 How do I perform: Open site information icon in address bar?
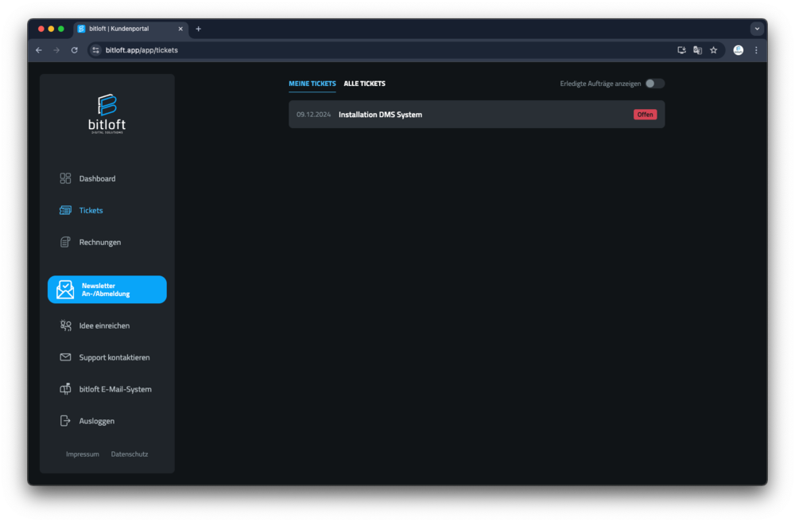(96, 50)
